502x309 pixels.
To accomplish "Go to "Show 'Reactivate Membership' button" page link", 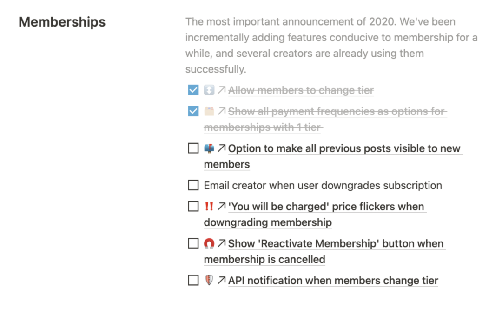I will click(336, 243).
